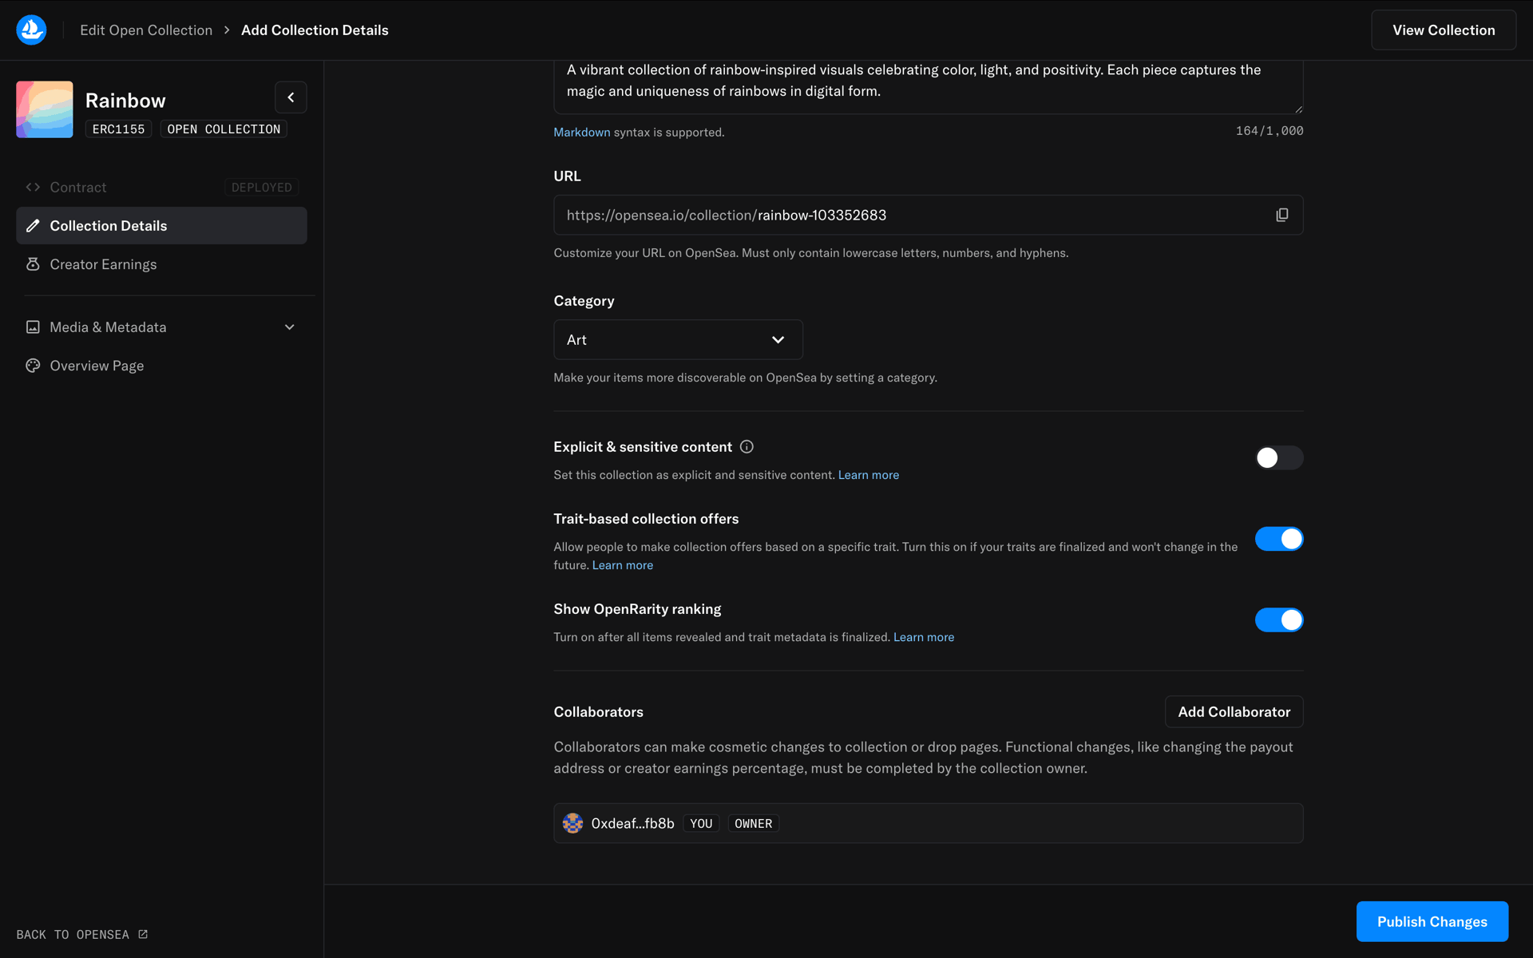Collapse the sidebar with the back chevron
Image resolution: width=1533 pixels, height=958 pixels.
click(291, 97)
